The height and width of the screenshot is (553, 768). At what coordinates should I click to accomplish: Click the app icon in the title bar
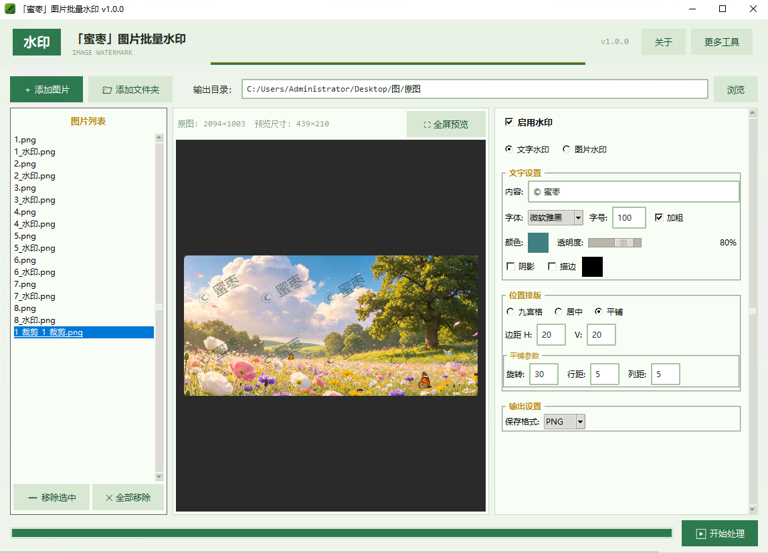coord(10,9)
